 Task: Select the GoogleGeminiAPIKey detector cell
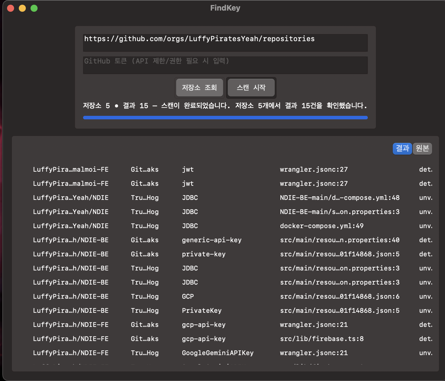click(x=218, y=353)
